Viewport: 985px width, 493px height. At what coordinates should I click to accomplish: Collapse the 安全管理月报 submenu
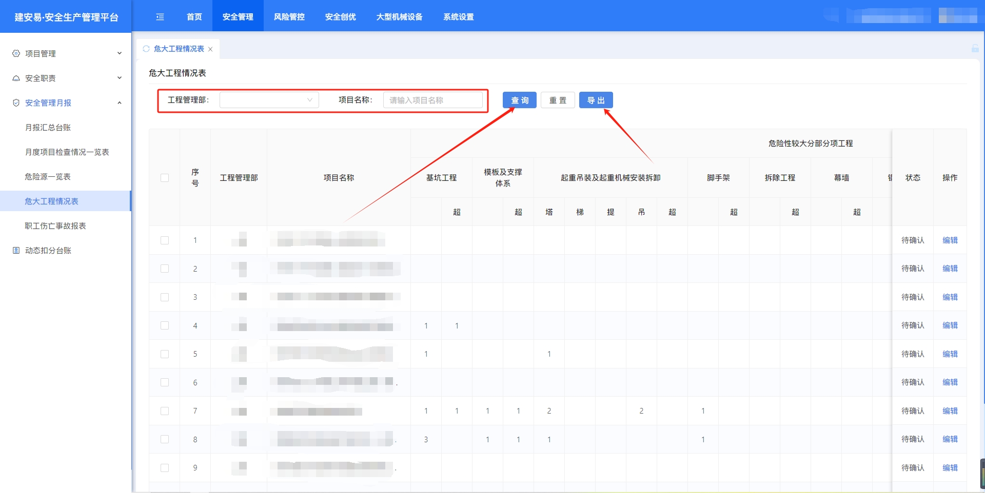click(x=119, y=103)
